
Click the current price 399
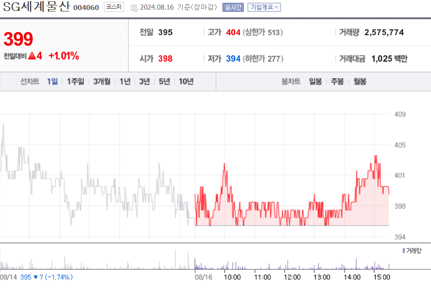click(x=18, y=39)
